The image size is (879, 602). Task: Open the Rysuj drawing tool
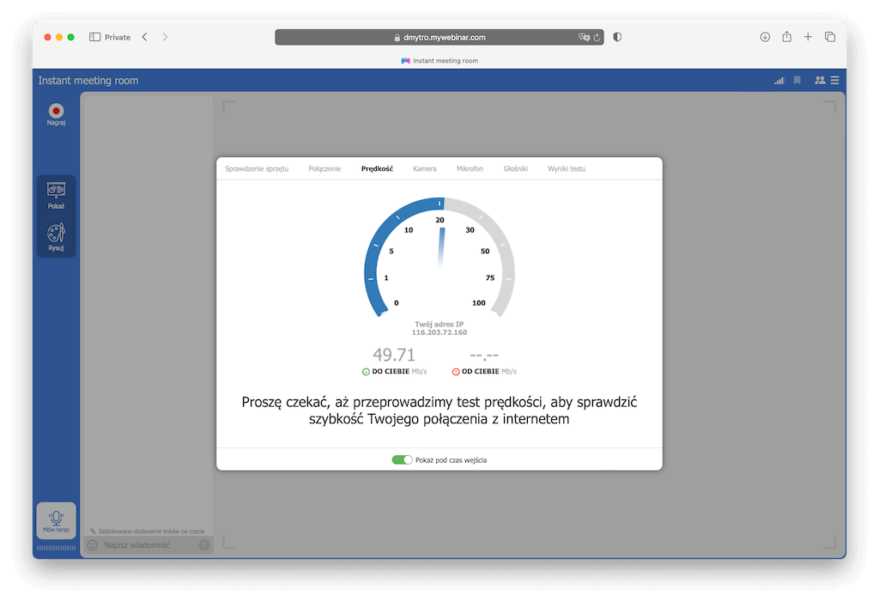(55, 234)
